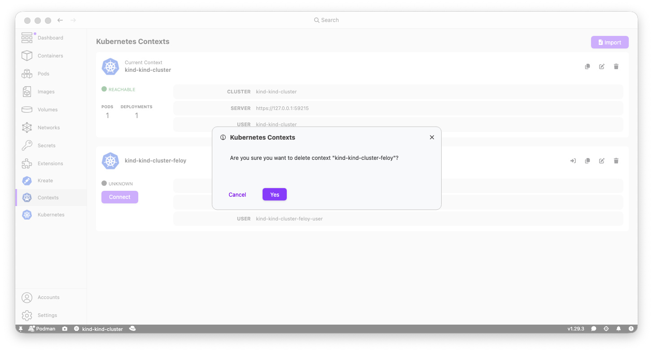Open Settings in the sidebar
Viewport: 653px width, 352px height.
tap(51, 315)
